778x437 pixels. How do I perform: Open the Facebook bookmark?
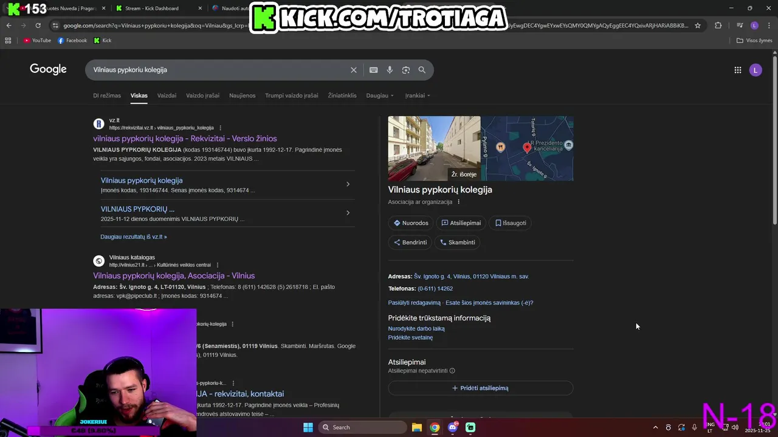pos(72,41)
